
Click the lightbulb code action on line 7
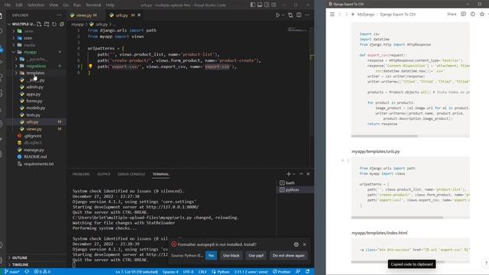pyautogui.click(x=90, y=66)
